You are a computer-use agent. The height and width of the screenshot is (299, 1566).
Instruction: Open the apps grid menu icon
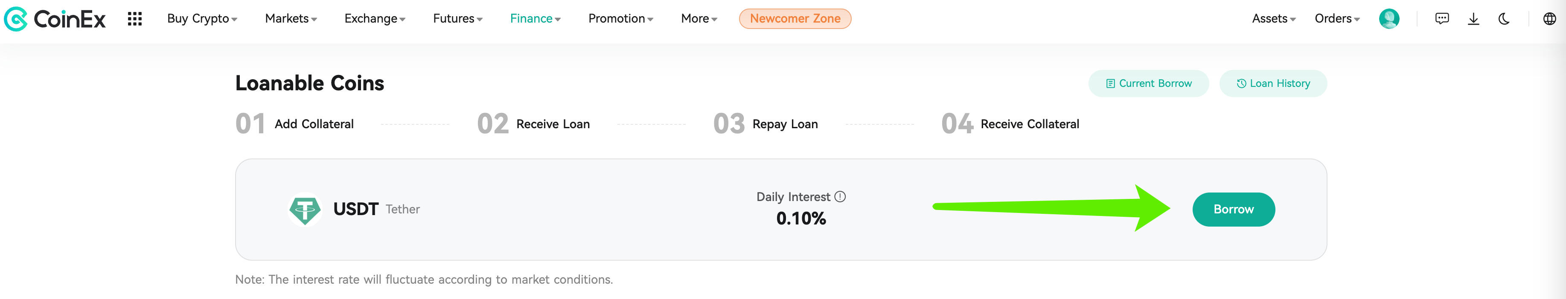tap(135, 19)
